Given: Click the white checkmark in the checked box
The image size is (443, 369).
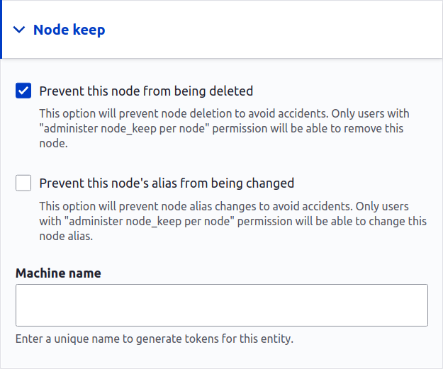Looking at the screenshot, I should click(23, 91).
